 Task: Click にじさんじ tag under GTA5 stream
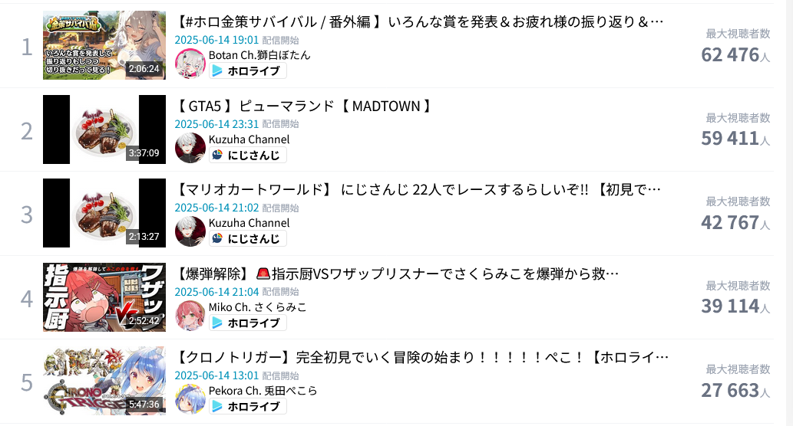pos(248,155)
